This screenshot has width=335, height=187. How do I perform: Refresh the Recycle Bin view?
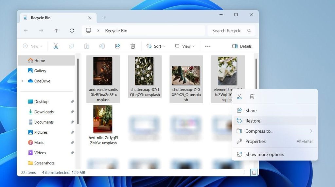tap(72, 30)
